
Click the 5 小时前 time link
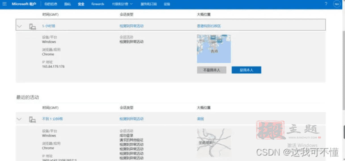point(49,26)
